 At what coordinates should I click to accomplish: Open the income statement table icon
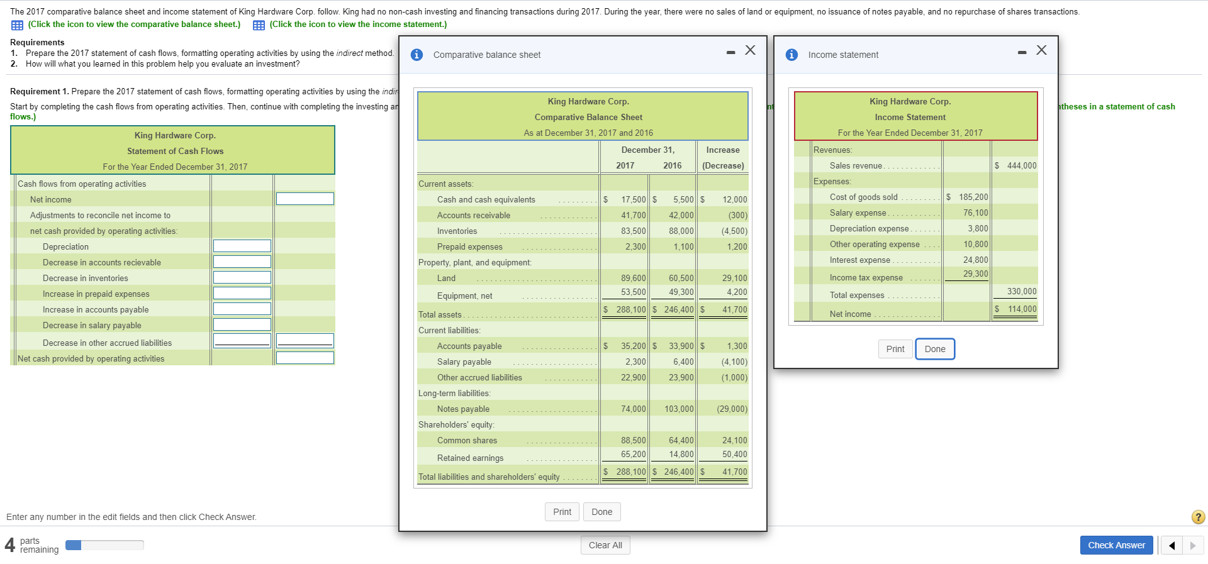point(259,25)
